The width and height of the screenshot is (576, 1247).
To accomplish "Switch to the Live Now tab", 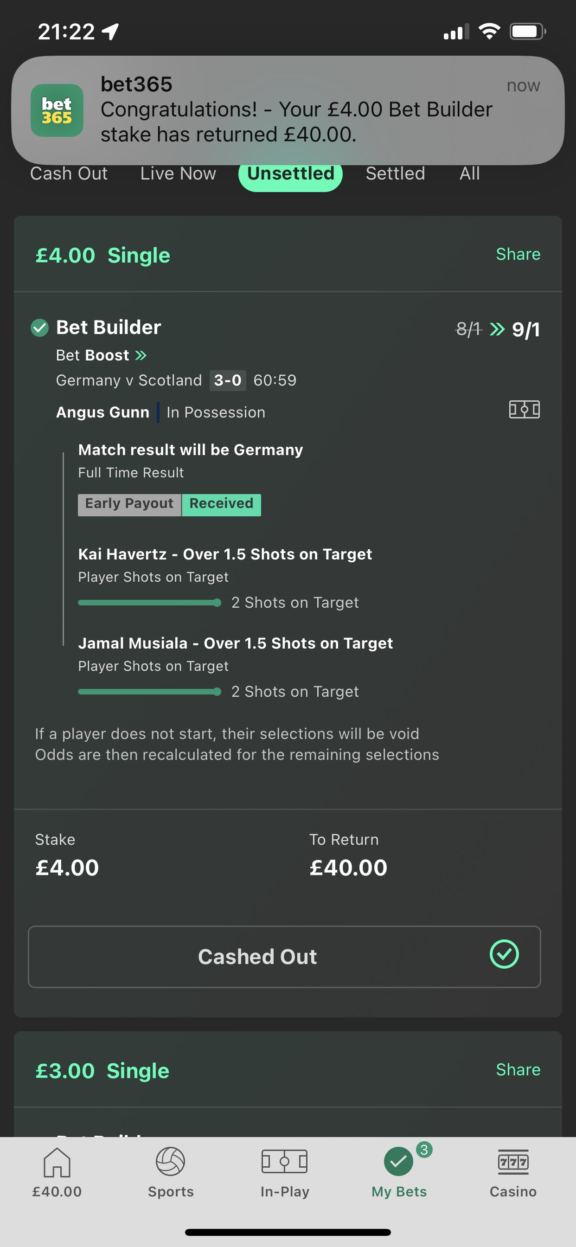I will (178, 174).
